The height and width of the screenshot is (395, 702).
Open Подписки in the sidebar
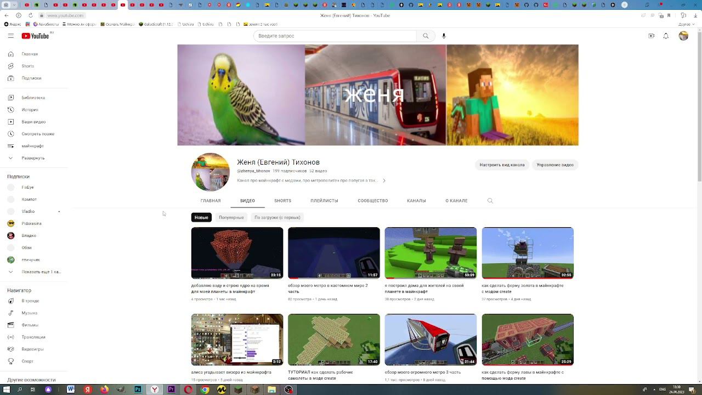point(34,78)
